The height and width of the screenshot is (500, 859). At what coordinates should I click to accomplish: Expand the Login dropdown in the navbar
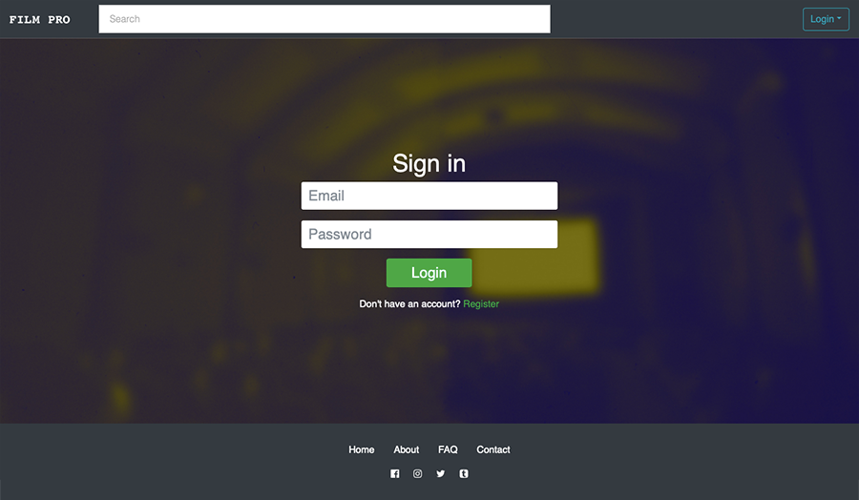point(826,19)
